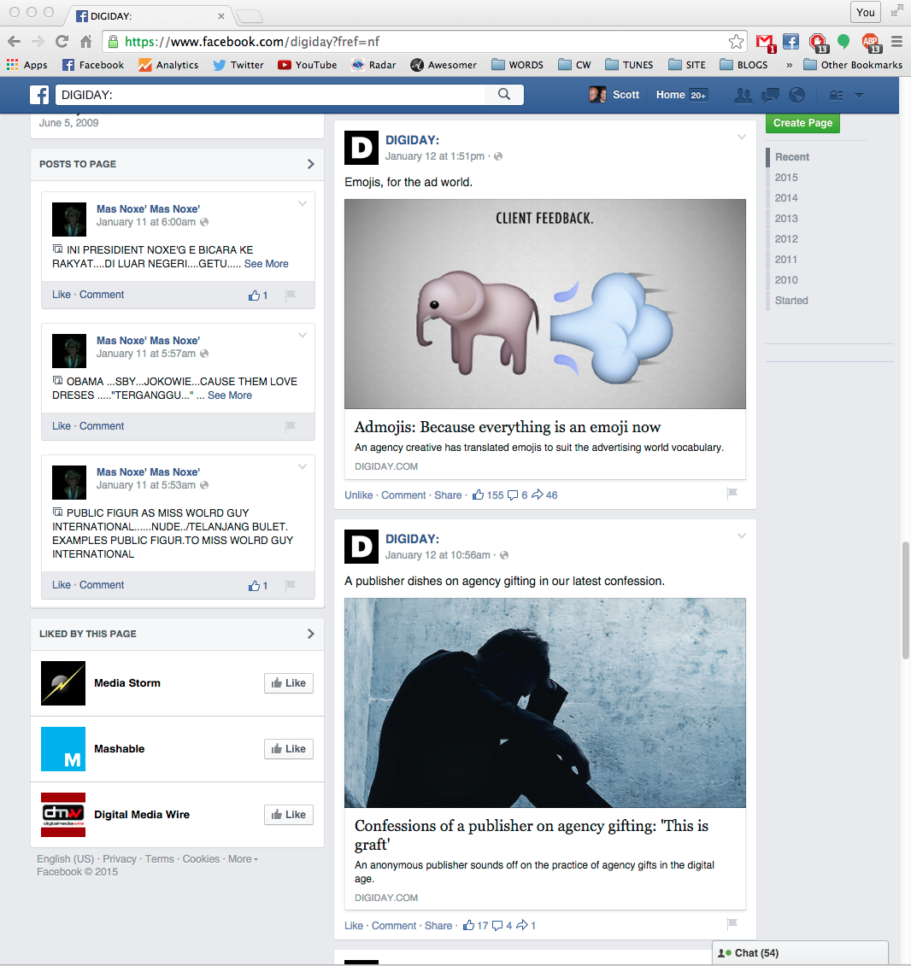Go to Home in Facebook top bar

[x=671, y=95]
